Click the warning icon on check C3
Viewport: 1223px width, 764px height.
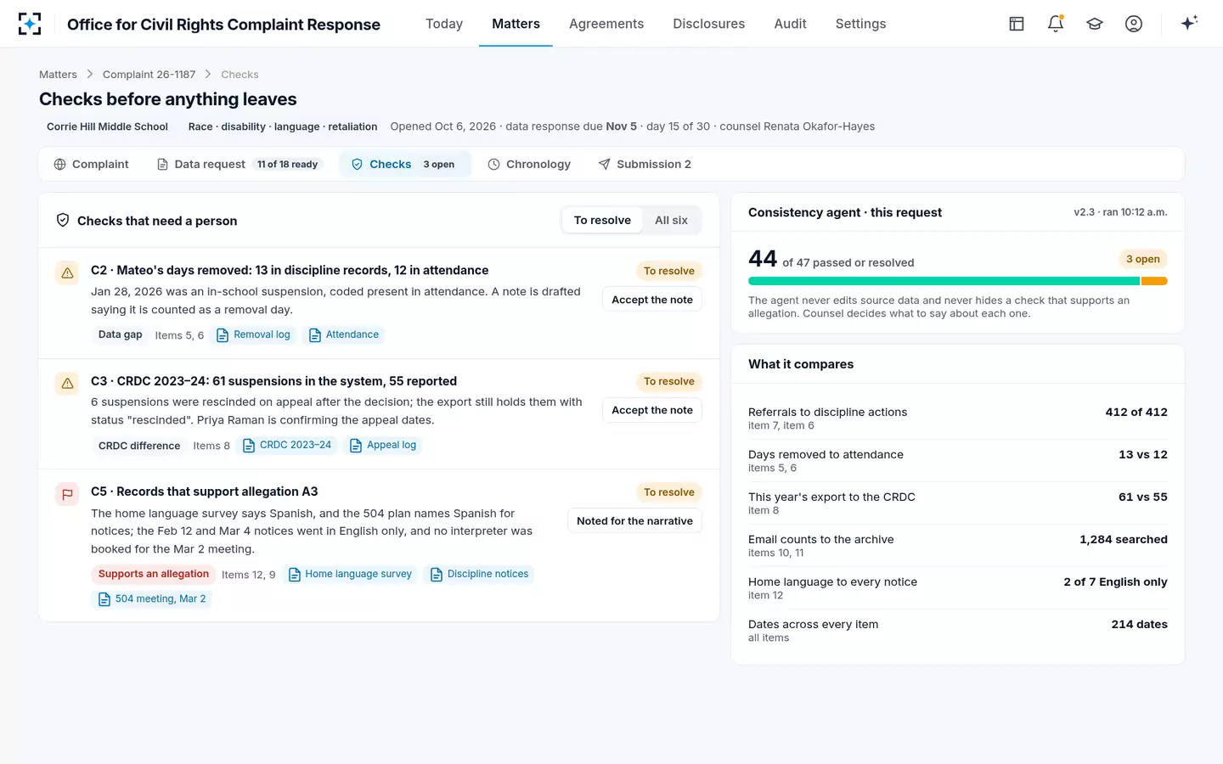67,384
